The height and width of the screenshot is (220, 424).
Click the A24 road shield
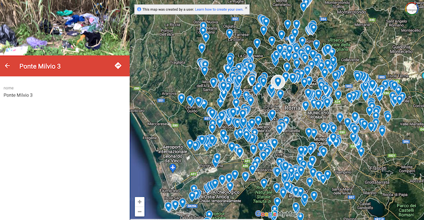click(x=337, y=101)
